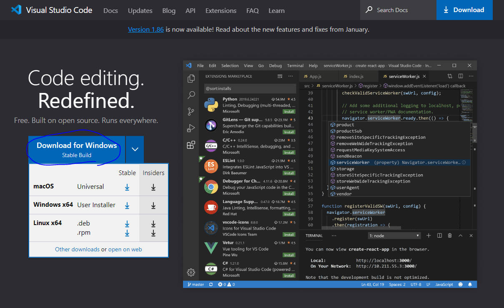Open Extensions view more actions ellipsis
This screenshot has width=504, height=308.
(x=291, y=76)
